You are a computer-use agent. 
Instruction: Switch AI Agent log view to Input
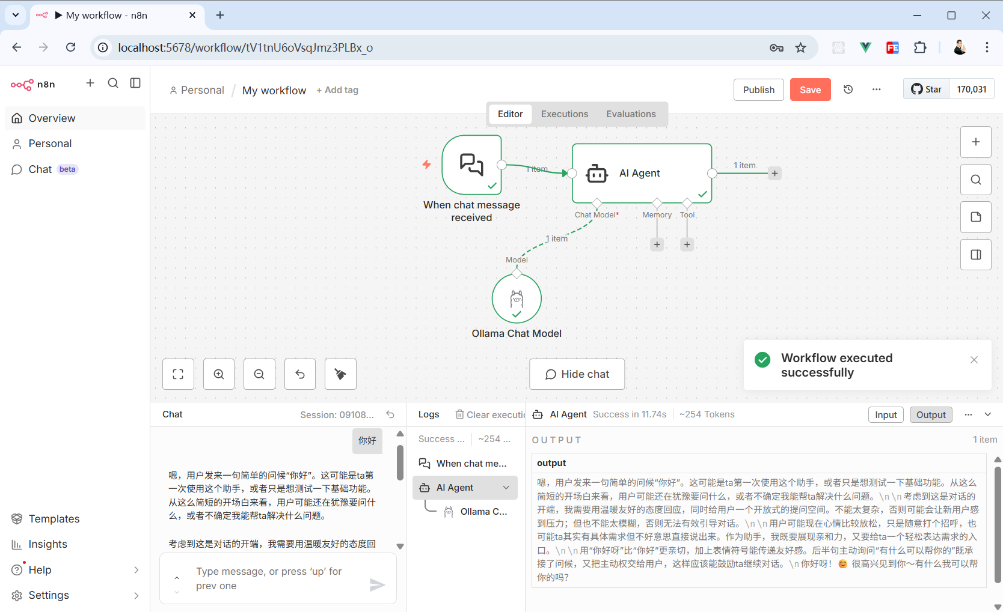(885, 414)
